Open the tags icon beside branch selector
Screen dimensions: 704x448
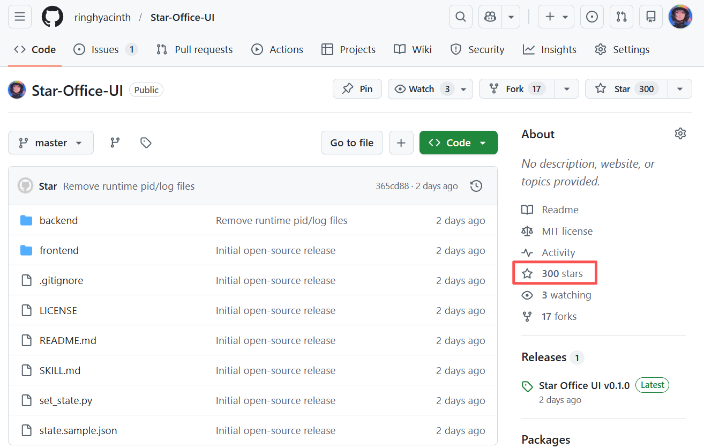[x=146, y=143]
